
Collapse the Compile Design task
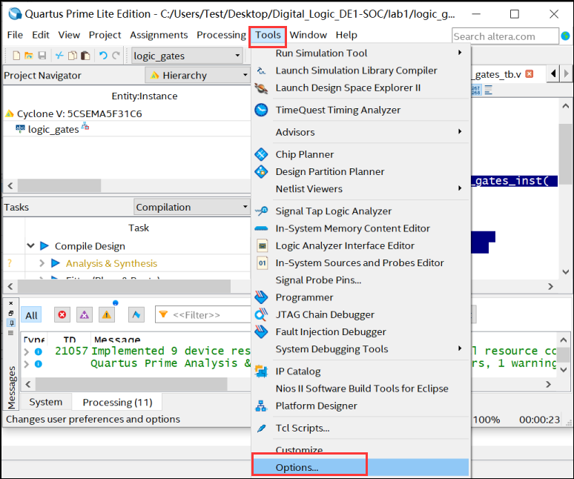point(30,245)
